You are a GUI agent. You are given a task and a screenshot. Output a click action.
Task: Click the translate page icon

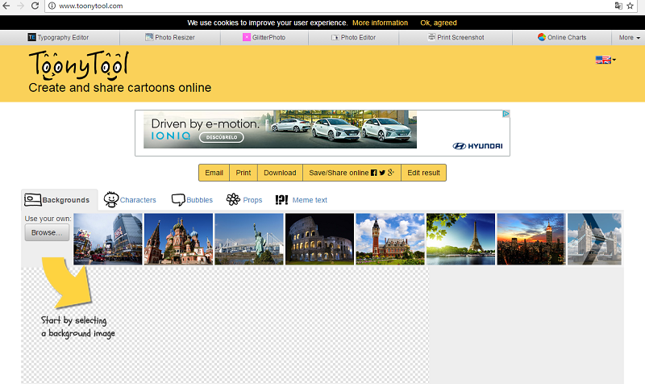click(618, 6)
